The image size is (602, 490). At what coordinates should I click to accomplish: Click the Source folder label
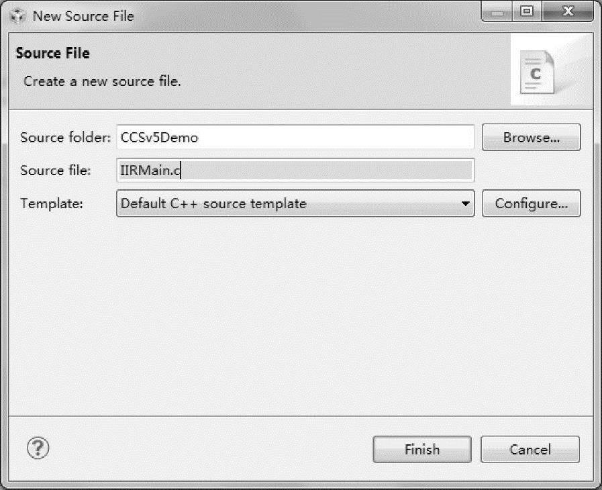point(64,138)
